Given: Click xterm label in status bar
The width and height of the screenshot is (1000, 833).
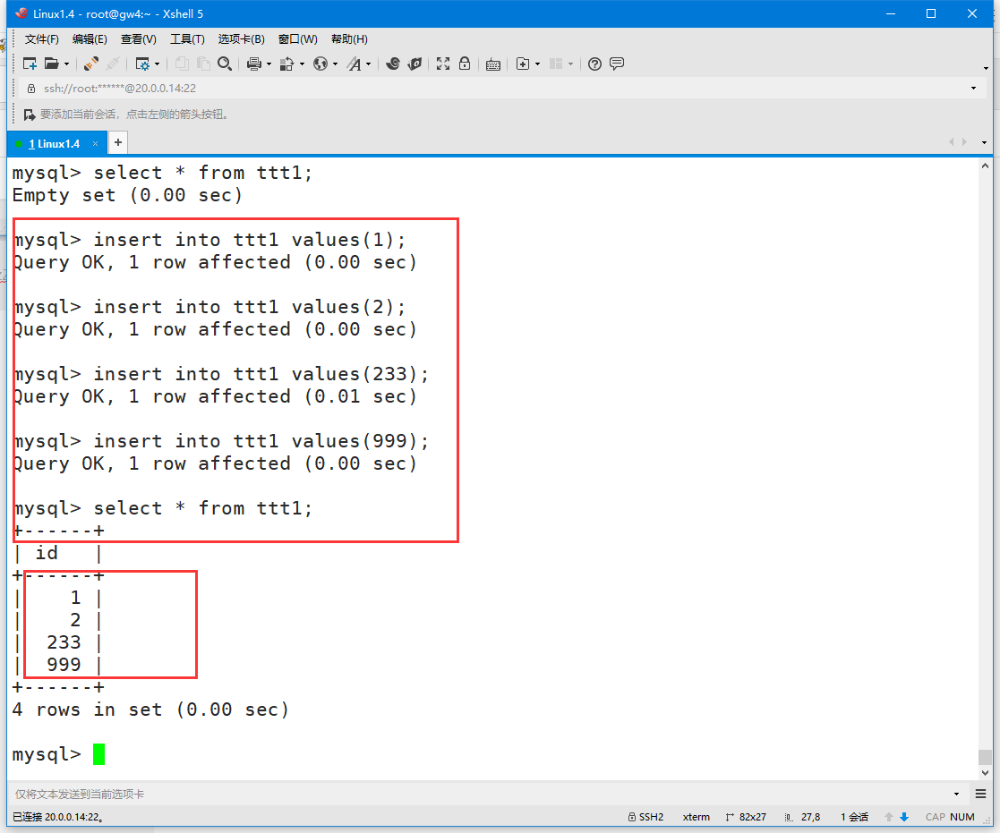Looking at the screenshot, I should pyautogui.click(x=696, y=817).
